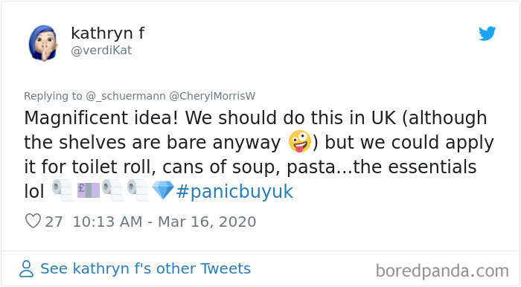Click the zany face emoji
The height and width of the screenshot is (287, 521).
point(300,142)
